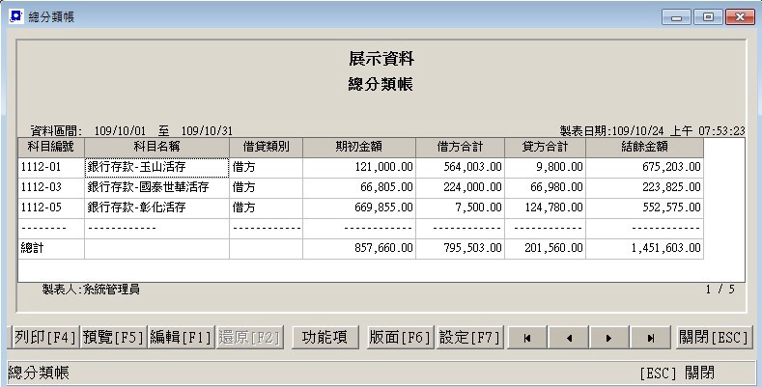762x387 pixels.
Task: Click balance 675,203.00
Action: click(645, 168)
